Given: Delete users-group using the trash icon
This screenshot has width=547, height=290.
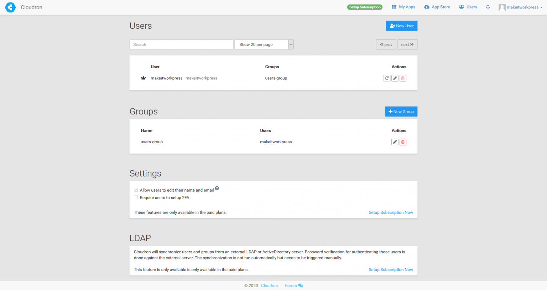Looking at the screenshot, I should tap(403, 141).
